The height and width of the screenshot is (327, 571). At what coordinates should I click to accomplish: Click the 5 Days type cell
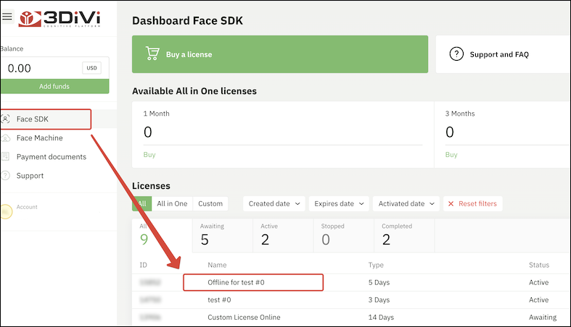pyautogui.click(x=379, y=282)
